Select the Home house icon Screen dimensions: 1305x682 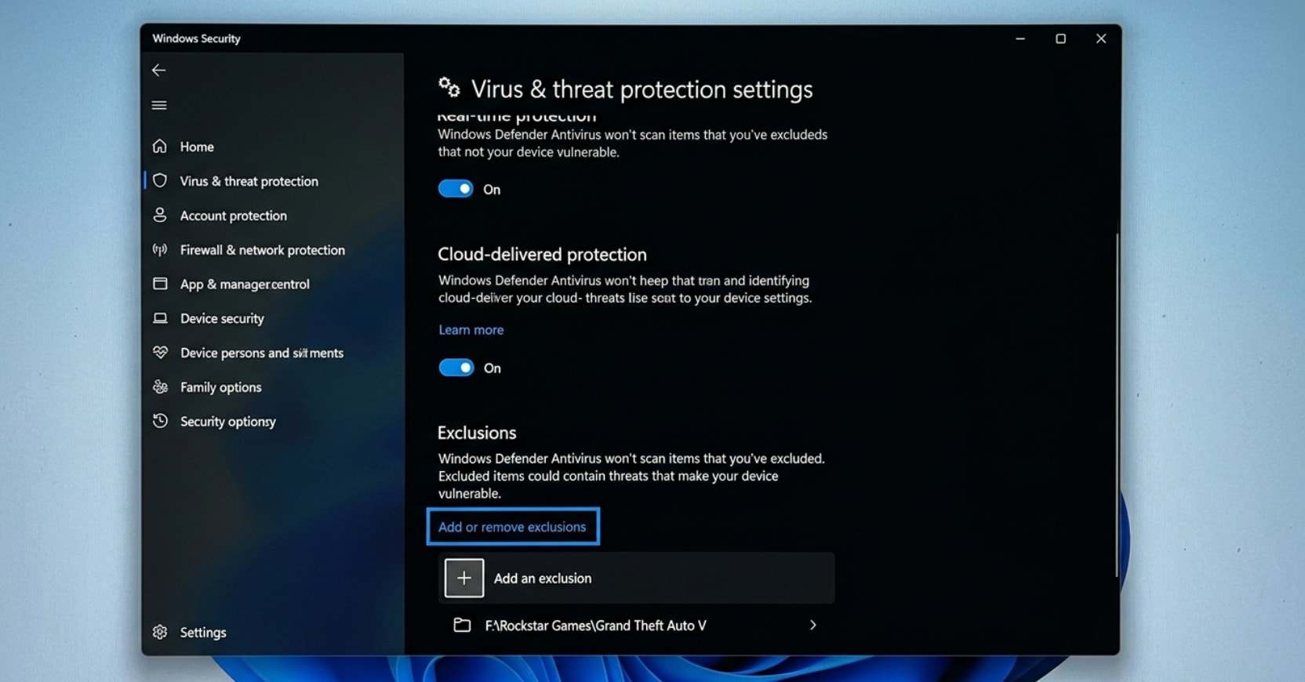(x=160, y=147)
